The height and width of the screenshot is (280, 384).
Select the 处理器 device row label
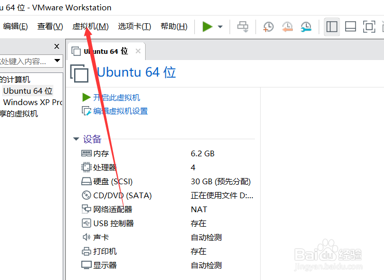click(x=105, y=168)
